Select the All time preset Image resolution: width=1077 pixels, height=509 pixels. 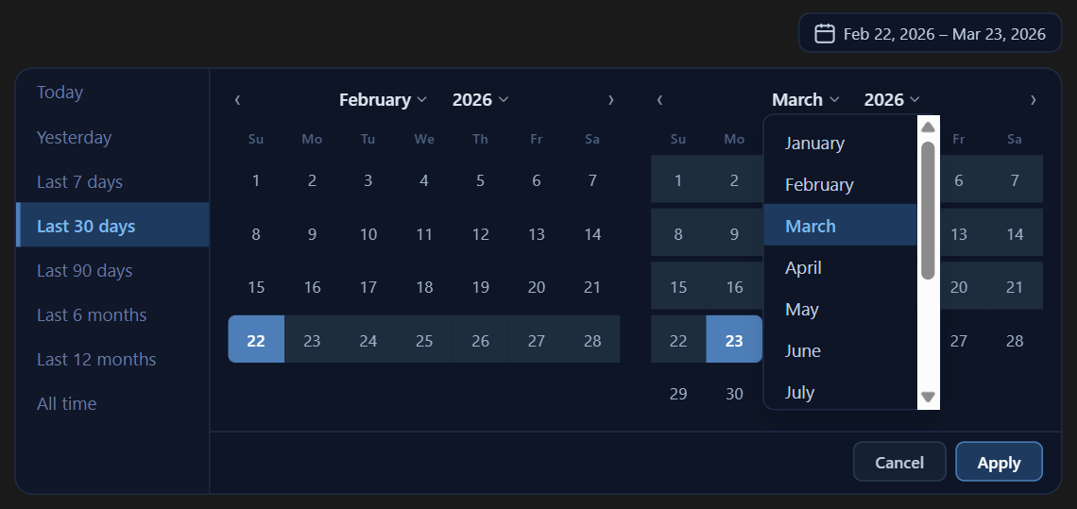click(x=66, y=404)
